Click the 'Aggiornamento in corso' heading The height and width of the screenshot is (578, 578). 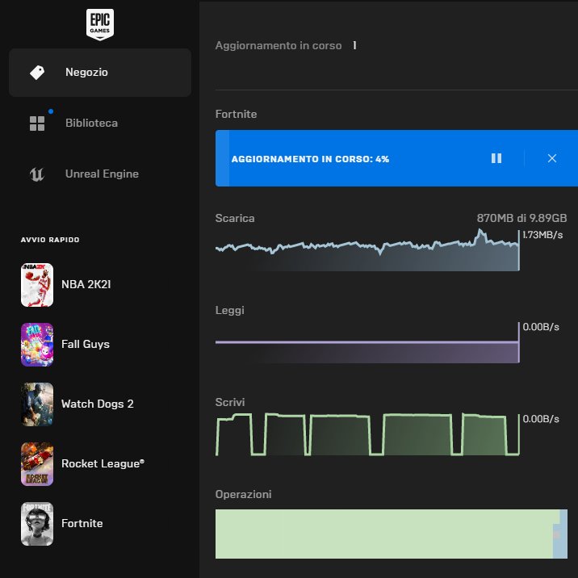coord(279,46)
